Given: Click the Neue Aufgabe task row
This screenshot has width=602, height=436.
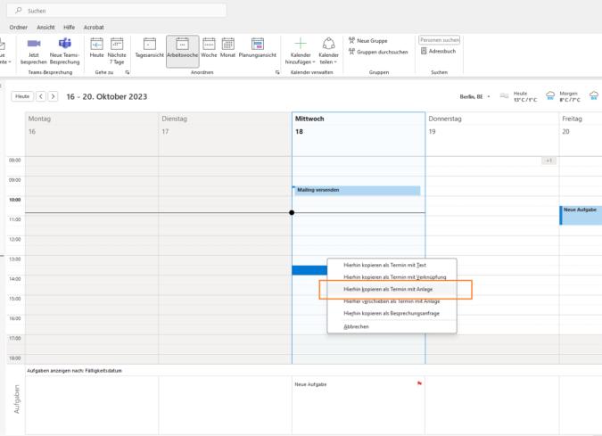Looking at the screenshot, I should click(x=359, y=384).
